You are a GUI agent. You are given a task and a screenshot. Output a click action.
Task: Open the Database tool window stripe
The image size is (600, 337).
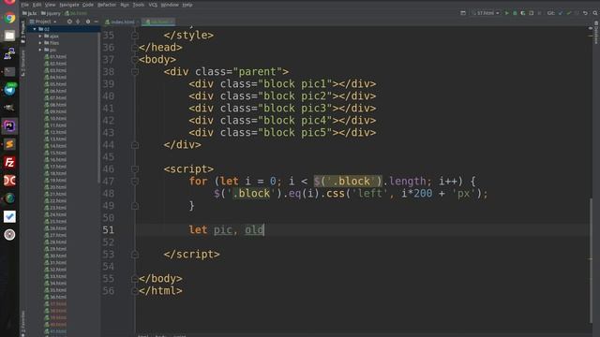596,32
